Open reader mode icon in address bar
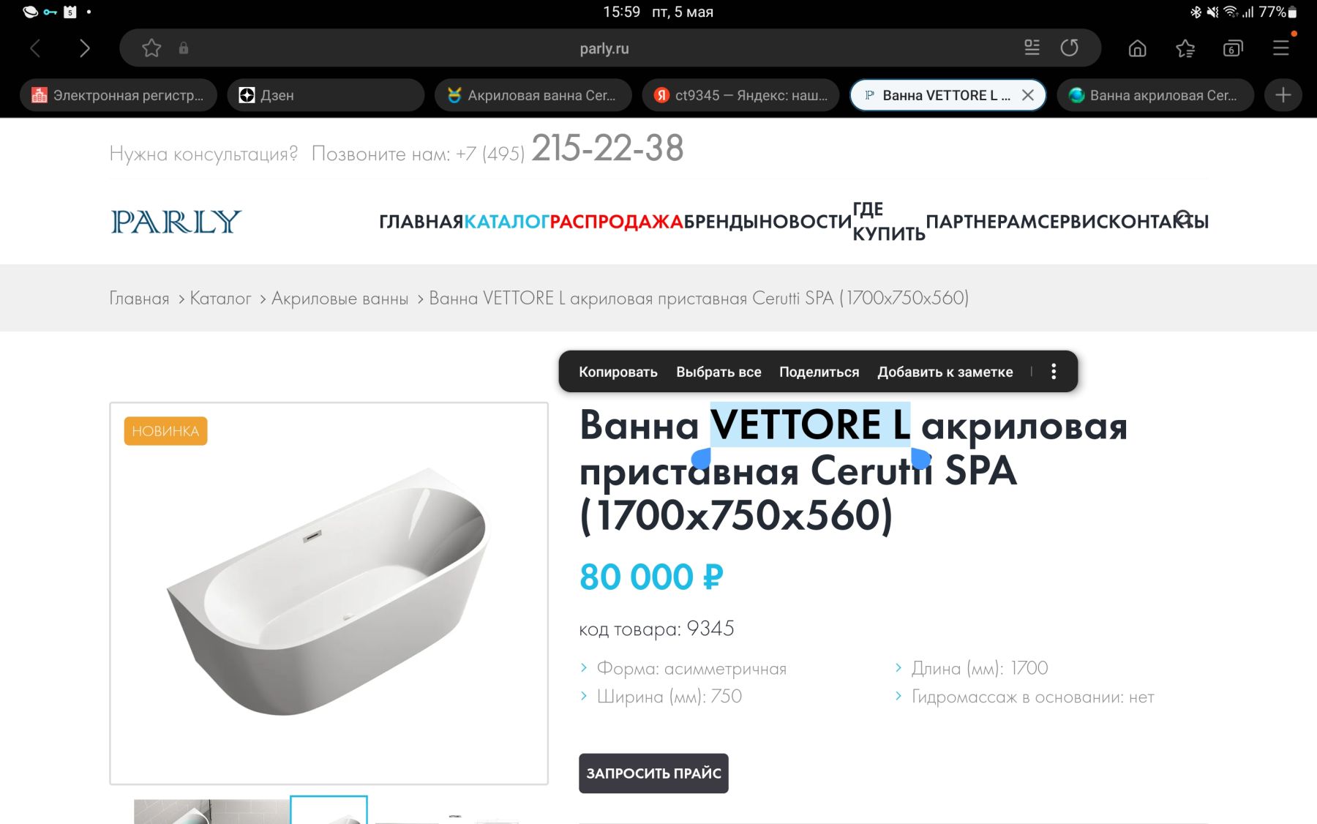Screen dimensions: 1317x824 pyautogui.click(x=1032, y=48)
